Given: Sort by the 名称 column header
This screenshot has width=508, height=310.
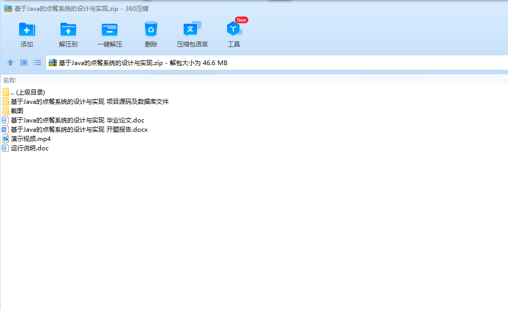Looking at the screenshot, I should click(9, 80).
